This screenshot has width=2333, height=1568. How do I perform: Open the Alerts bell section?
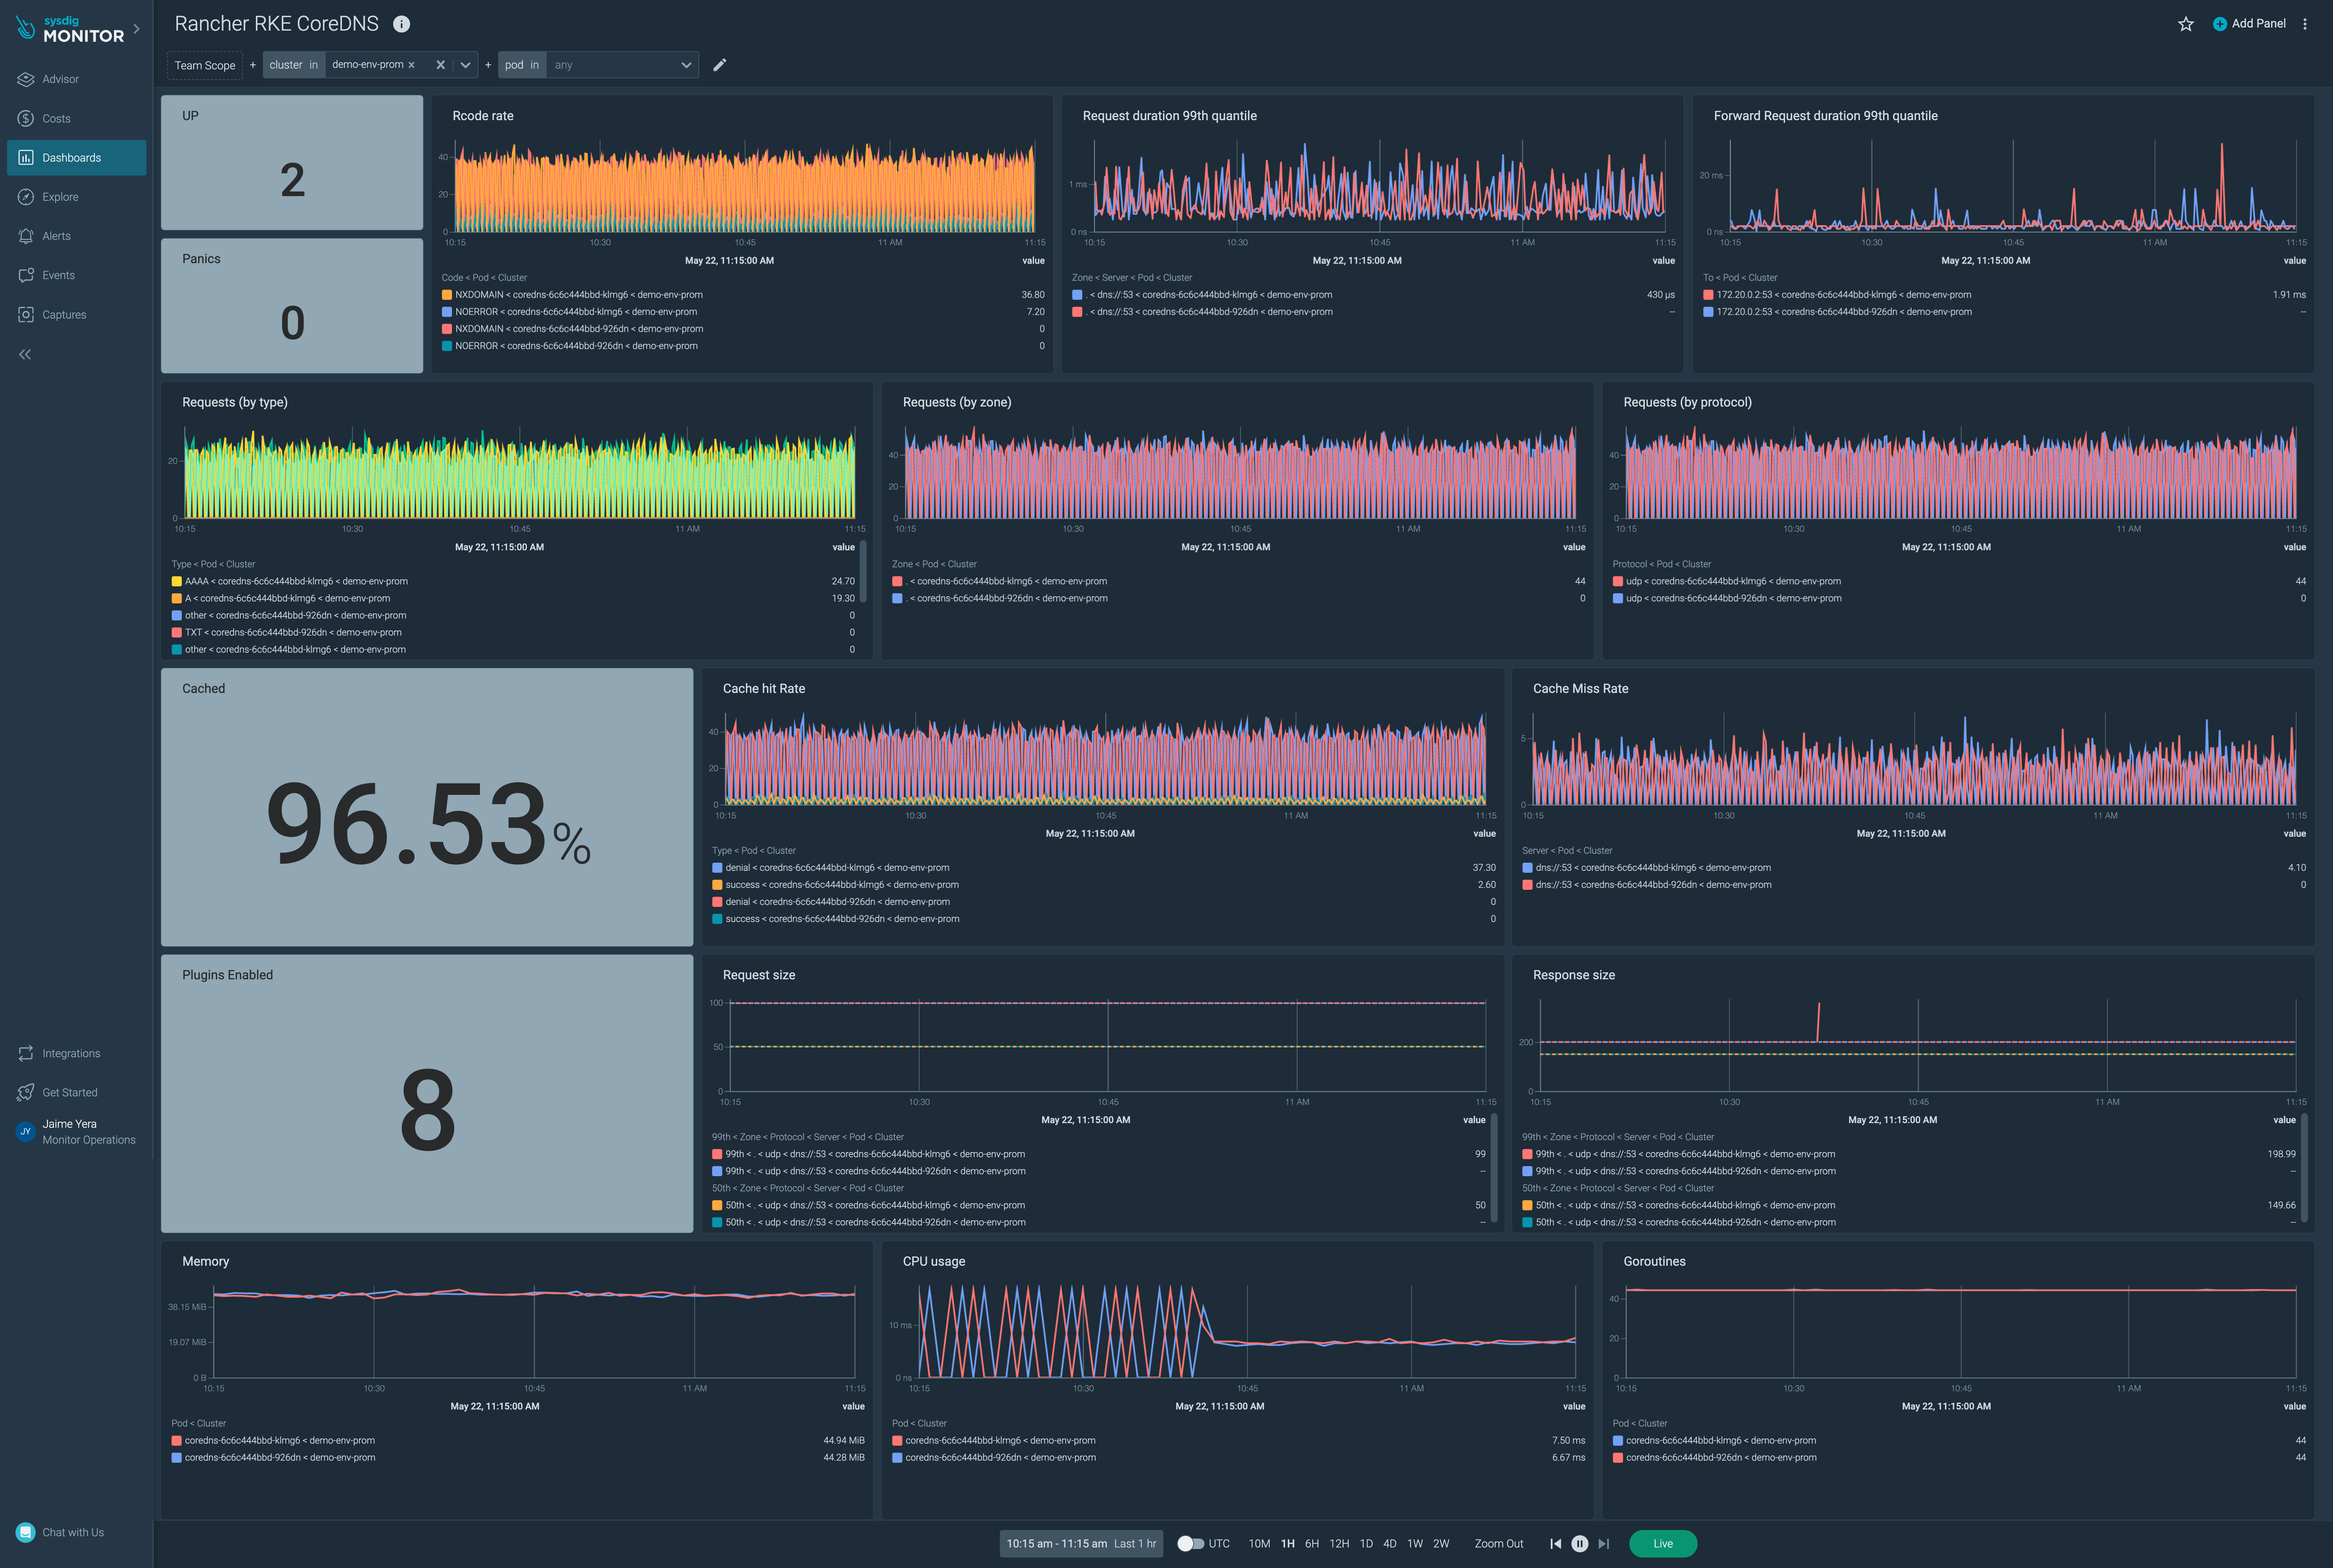point(56,236)
